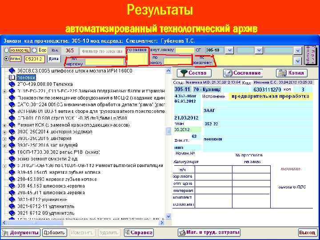The image size is (320, 240).
Task: Click the 'Копия' button
Action: pyautogui.click(x=292, y=73)
